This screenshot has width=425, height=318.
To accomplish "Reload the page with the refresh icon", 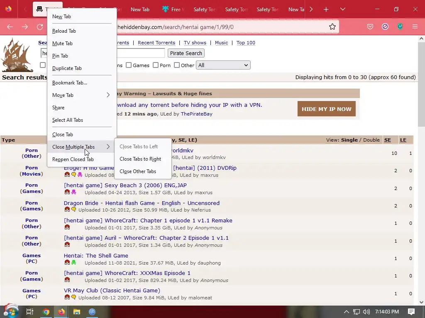I will pyautogui.click(x=40, y=27).
